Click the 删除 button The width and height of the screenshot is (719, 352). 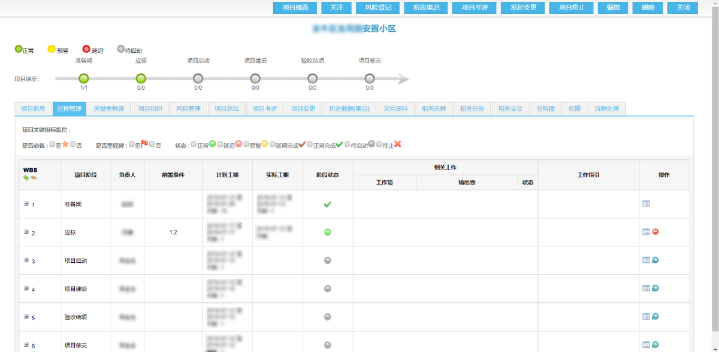(648, 8)
